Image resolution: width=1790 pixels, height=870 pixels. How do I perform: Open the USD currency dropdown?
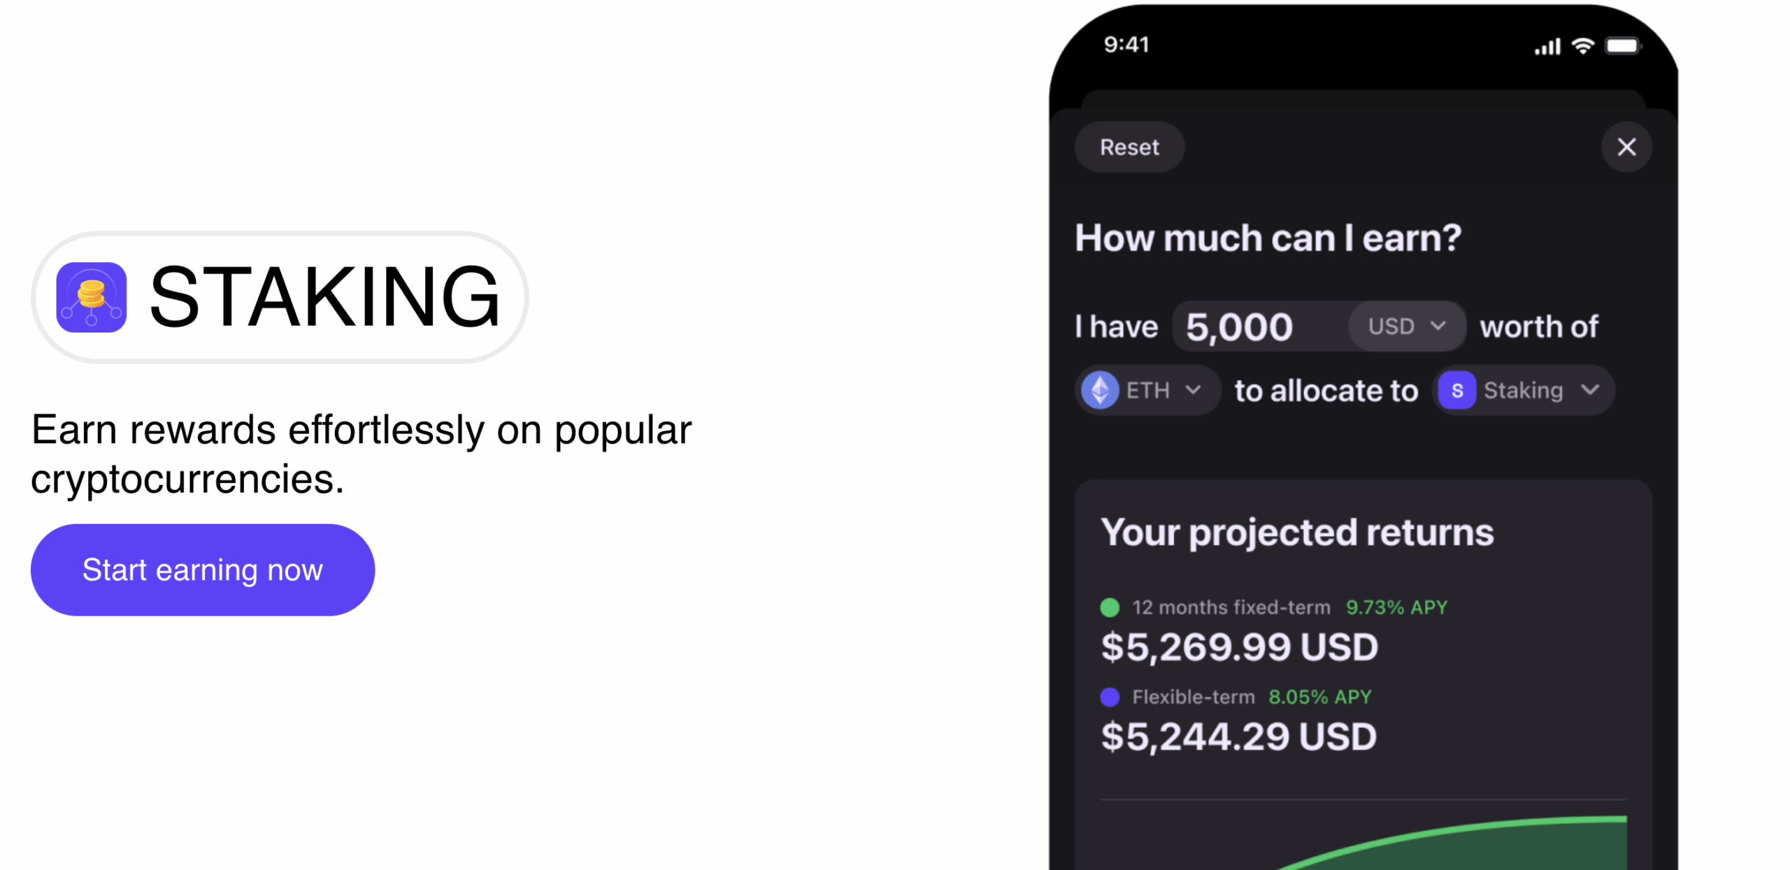point(1405,325)
